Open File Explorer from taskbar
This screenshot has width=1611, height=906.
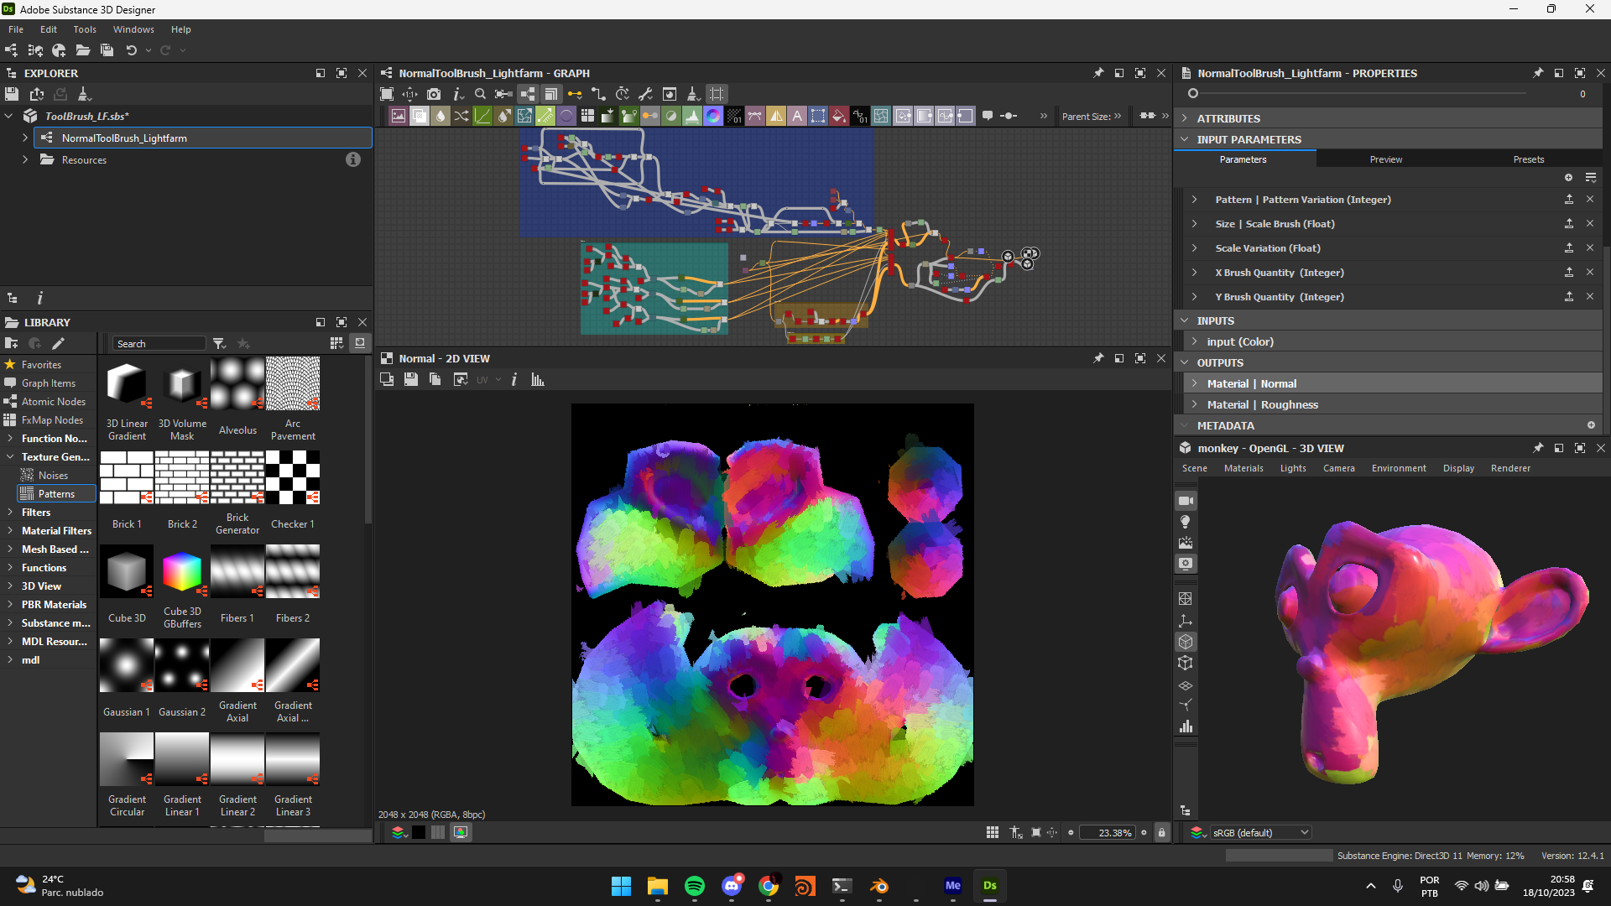click(657, 886)
